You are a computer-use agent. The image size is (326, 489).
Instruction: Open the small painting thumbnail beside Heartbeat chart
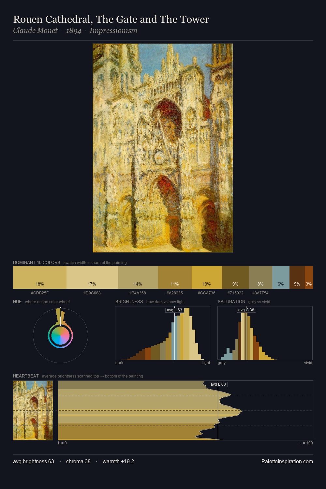(x=33, y=410)
